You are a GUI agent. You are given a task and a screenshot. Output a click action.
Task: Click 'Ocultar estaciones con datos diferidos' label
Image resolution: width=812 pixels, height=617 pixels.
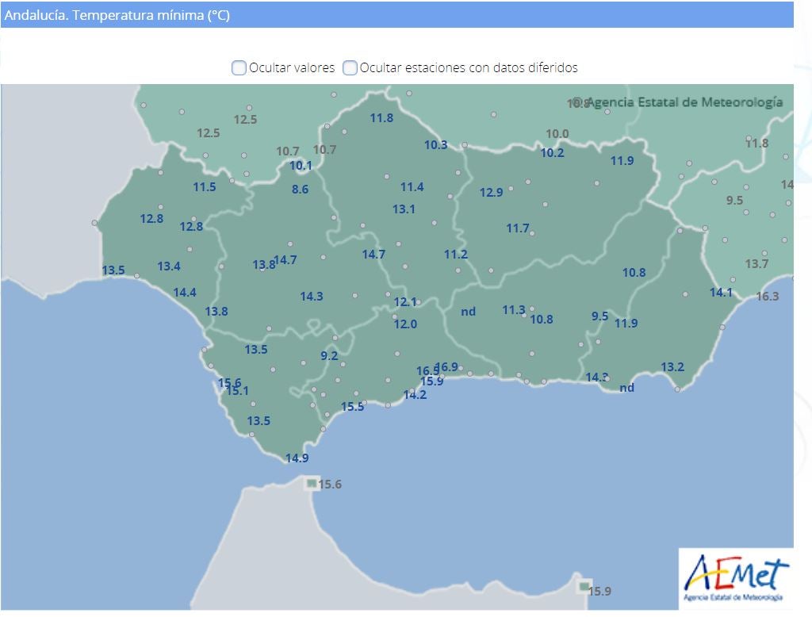click(x=469, y=67)
